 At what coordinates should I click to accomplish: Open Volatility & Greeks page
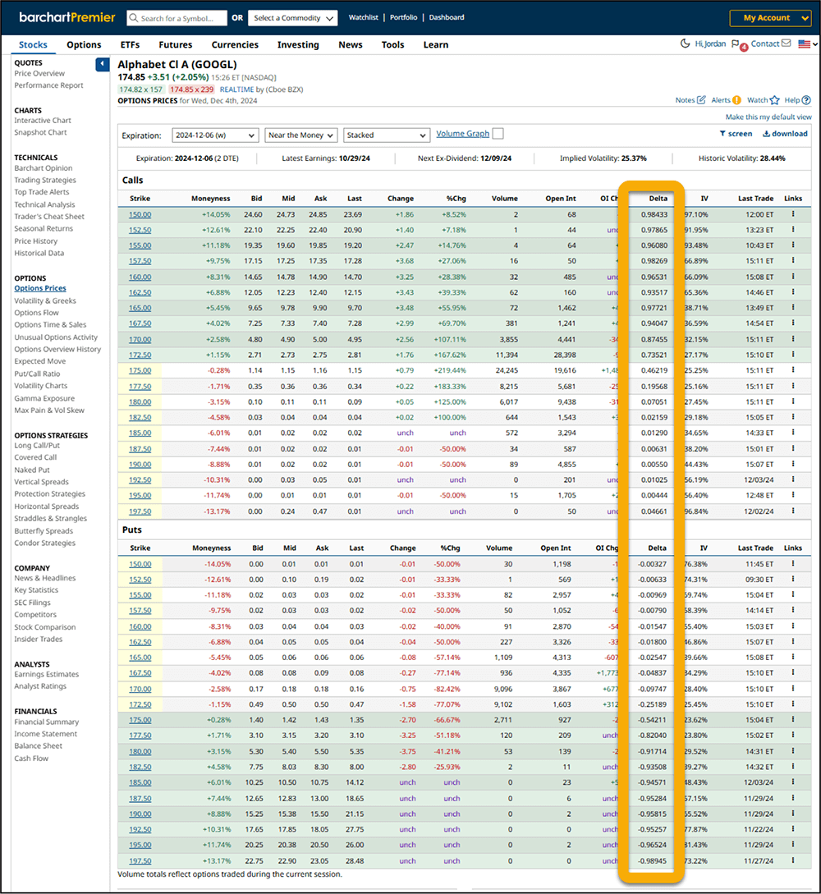tap(44, 300)
